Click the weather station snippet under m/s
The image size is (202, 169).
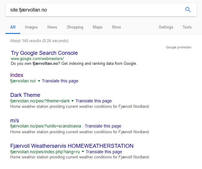coord(80,132)
